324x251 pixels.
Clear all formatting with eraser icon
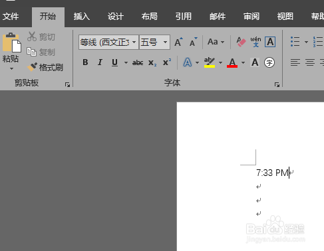[x=241, y=42]
